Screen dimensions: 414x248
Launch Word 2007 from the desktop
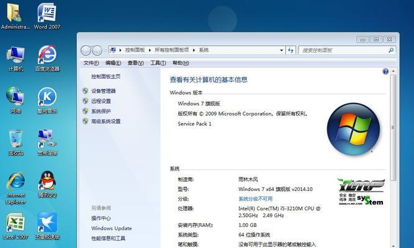pos(47,16)
